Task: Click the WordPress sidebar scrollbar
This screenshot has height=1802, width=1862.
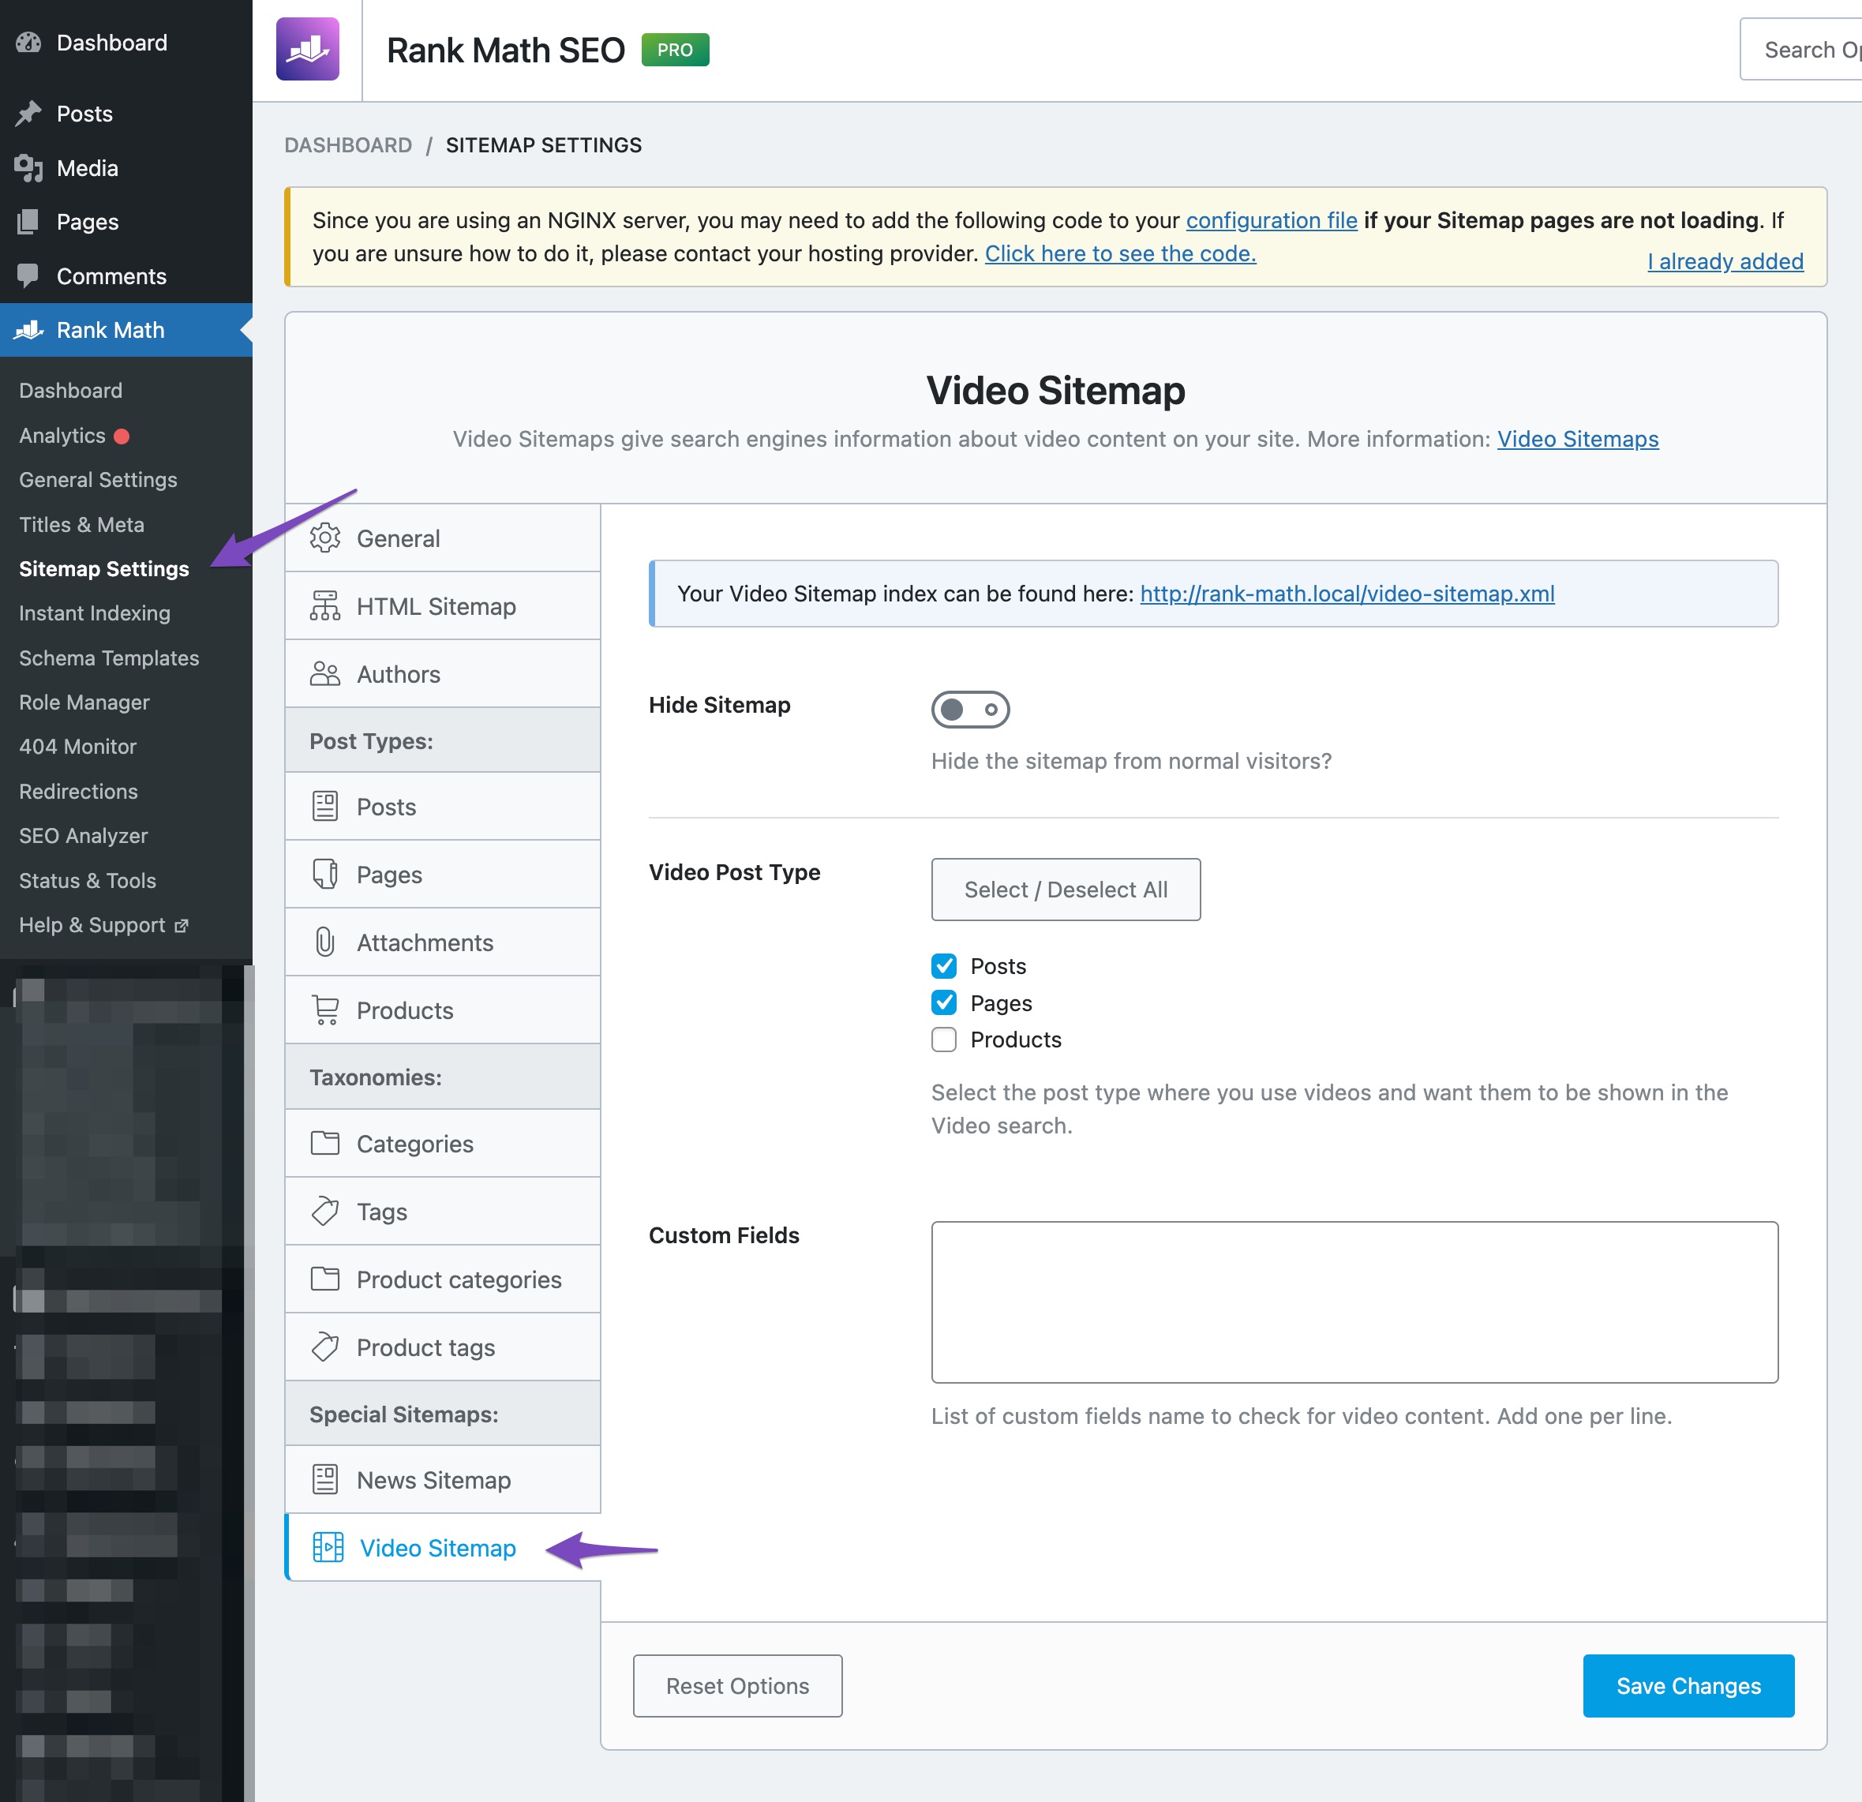Action: click(x=249, y=1382)
